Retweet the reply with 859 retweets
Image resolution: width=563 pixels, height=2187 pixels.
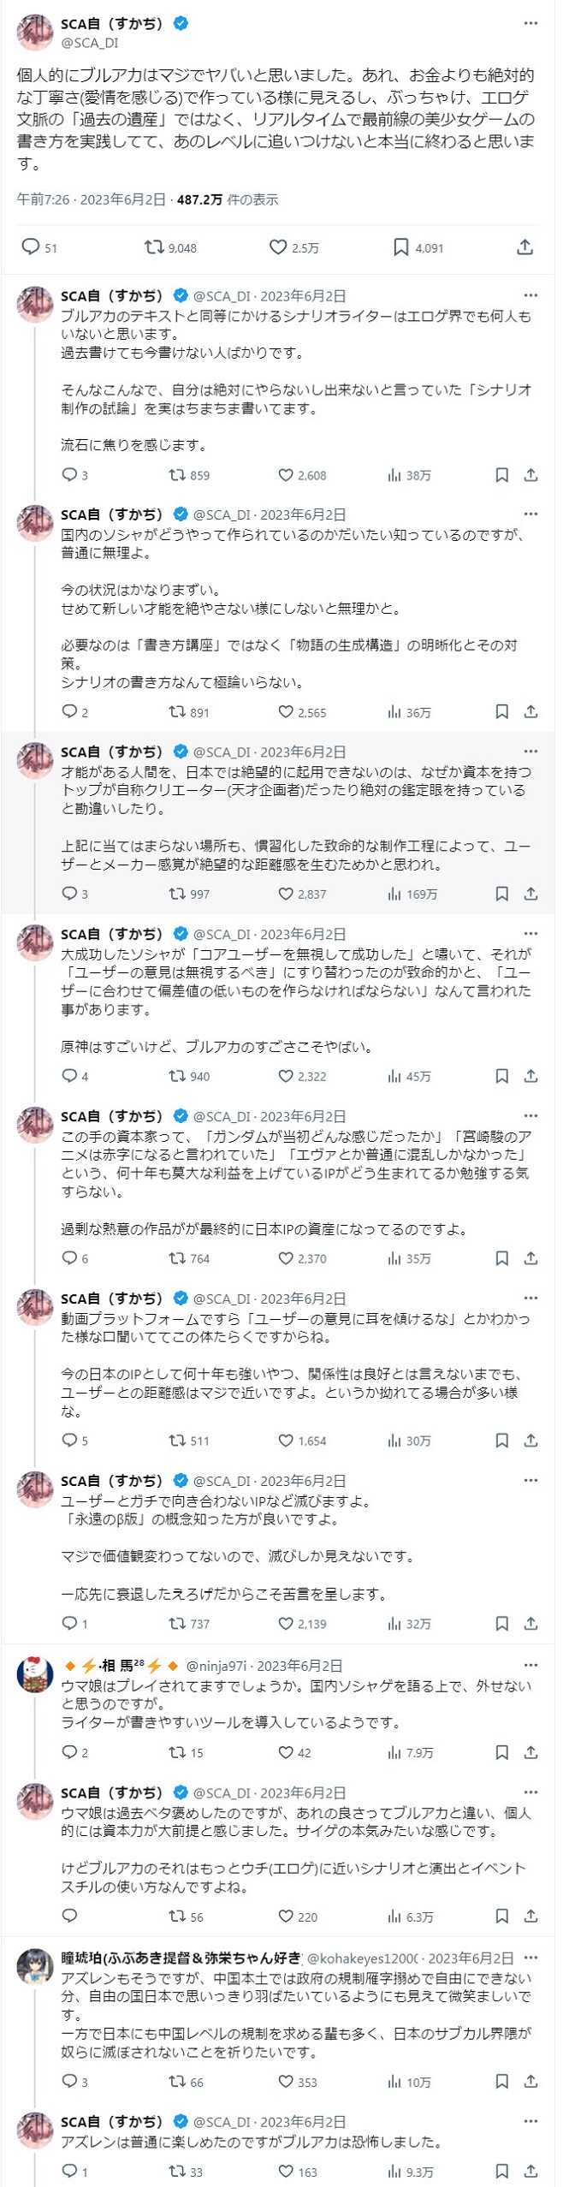coord(177,475)
